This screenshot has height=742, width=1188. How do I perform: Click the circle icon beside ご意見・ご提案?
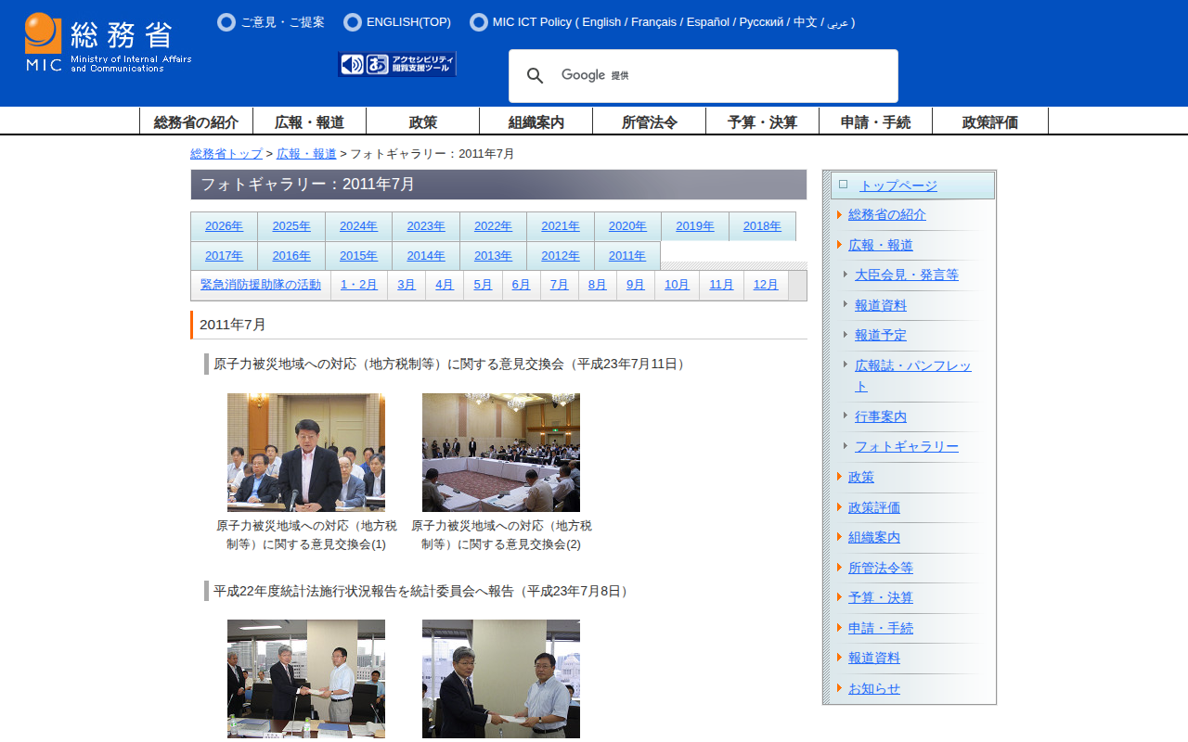click(226, 22)
